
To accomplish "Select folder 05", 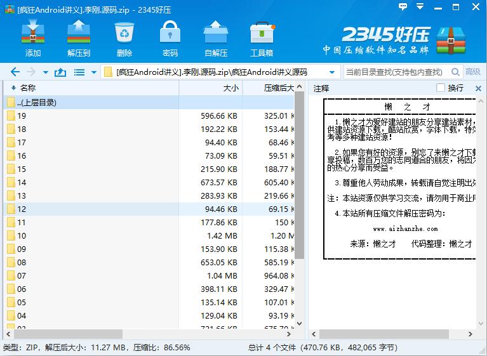I will tap(149, 303).
